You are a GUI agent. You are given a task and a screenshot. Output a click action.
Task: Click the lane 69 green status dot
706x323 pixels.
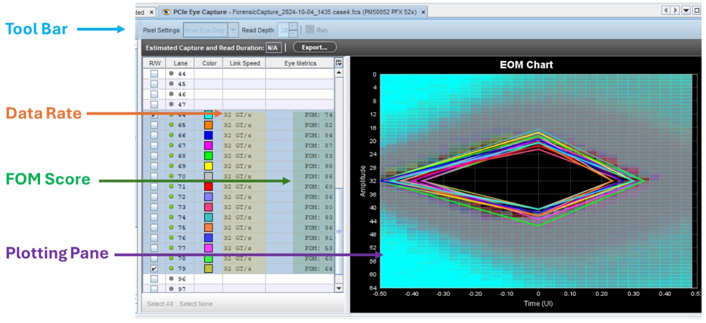(x=172, y=166)
